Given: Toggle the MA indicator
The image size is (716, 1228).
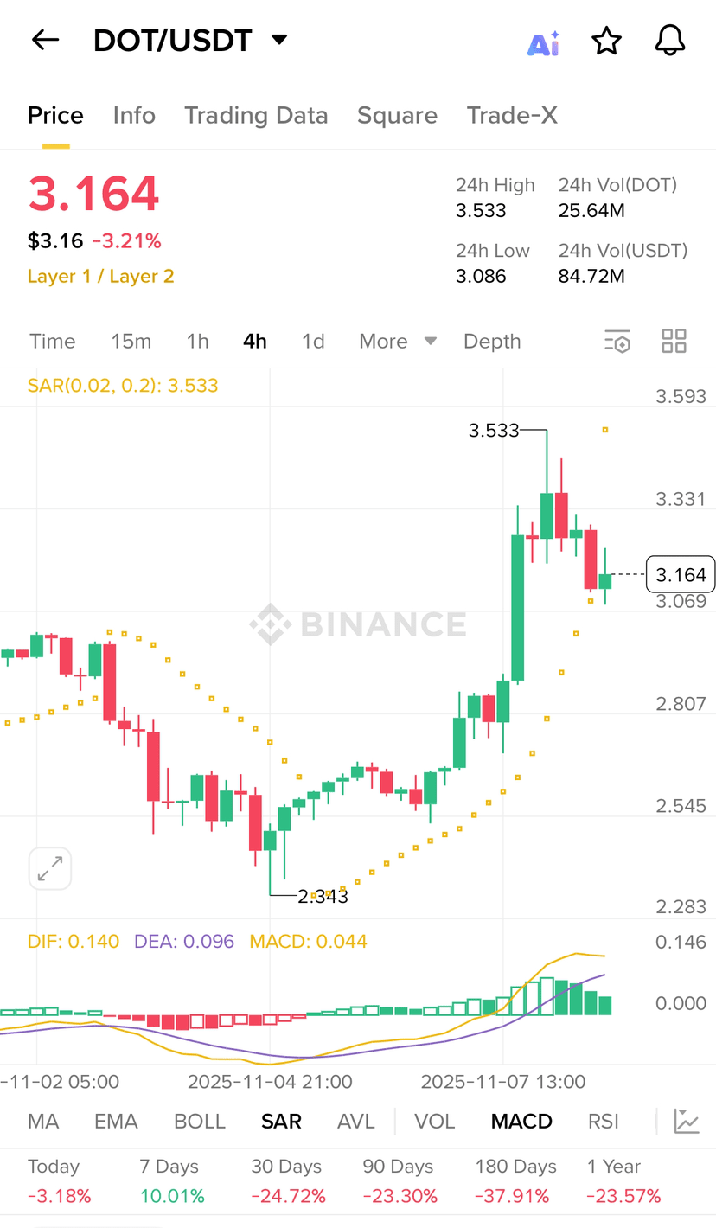Looking at the screenshot, I should pyautogui.click(x=43, y=1122).
